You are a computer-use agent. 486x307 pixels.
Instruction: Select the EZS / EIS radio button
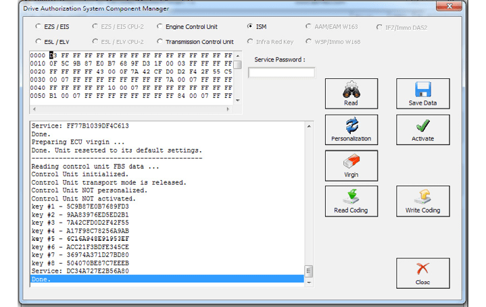click(x=38, y=27)
